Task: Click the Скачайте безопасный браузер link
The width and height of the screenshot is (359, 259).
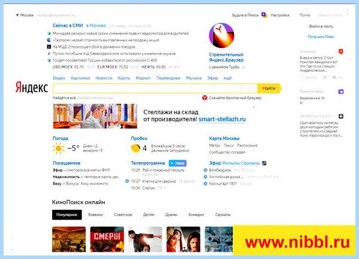Action: 235,97
